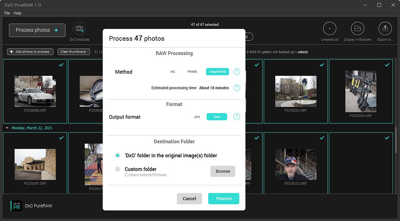The image size is (400, 221).
Task: Open the Help menu
Action: [17, 13]
